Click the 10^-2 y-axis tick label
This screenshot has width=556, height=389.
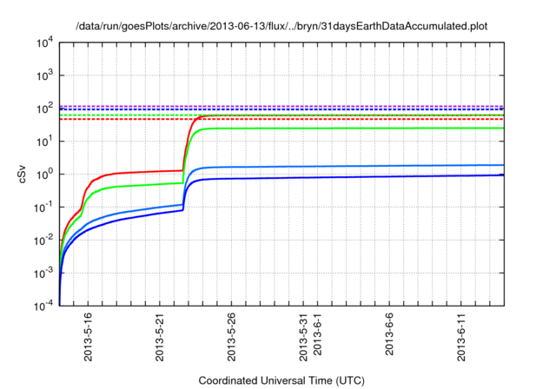43,241
